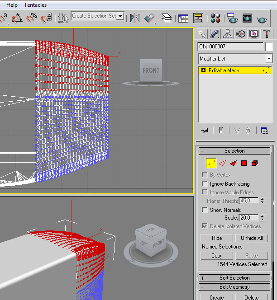Image resolution: width=277 pixels, height=300 pixels.
Task: Adjust the Scale spinner arrows
Action: 263,218
